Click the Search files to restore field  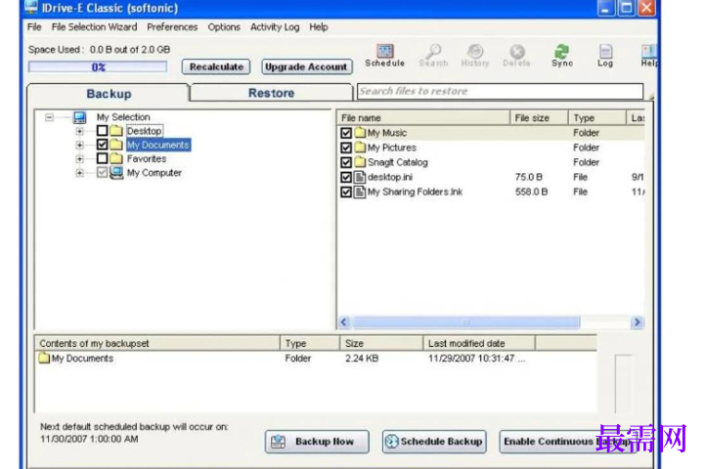[x=500, y=91]
